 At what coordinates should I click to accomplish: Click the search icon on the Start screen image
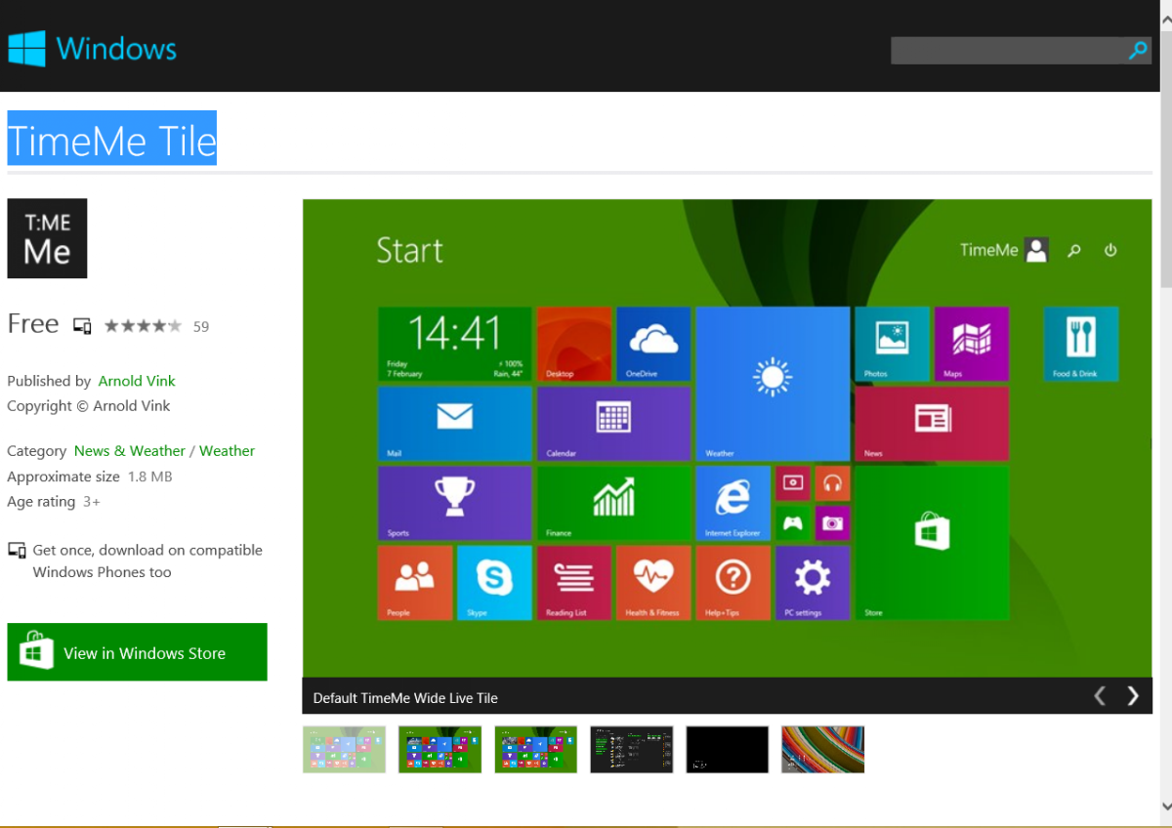(x=1074, y=251)
